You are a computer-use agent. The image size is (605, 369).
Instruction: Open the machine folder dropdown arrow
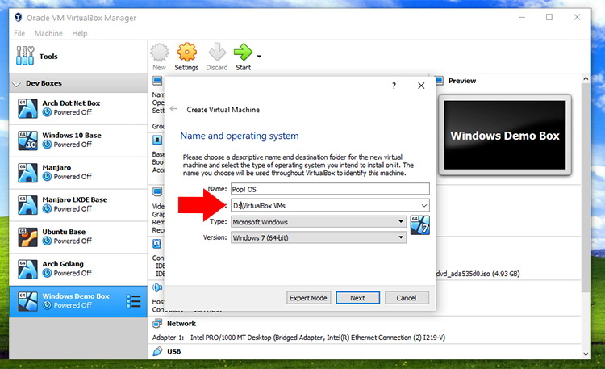pos(424,206)
